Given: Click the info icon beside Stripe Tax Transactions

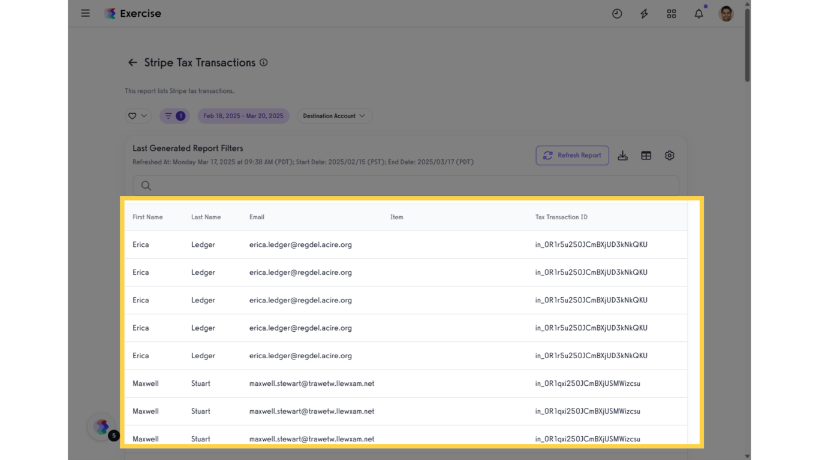Looking at the screenshot, I should (263, 62).
